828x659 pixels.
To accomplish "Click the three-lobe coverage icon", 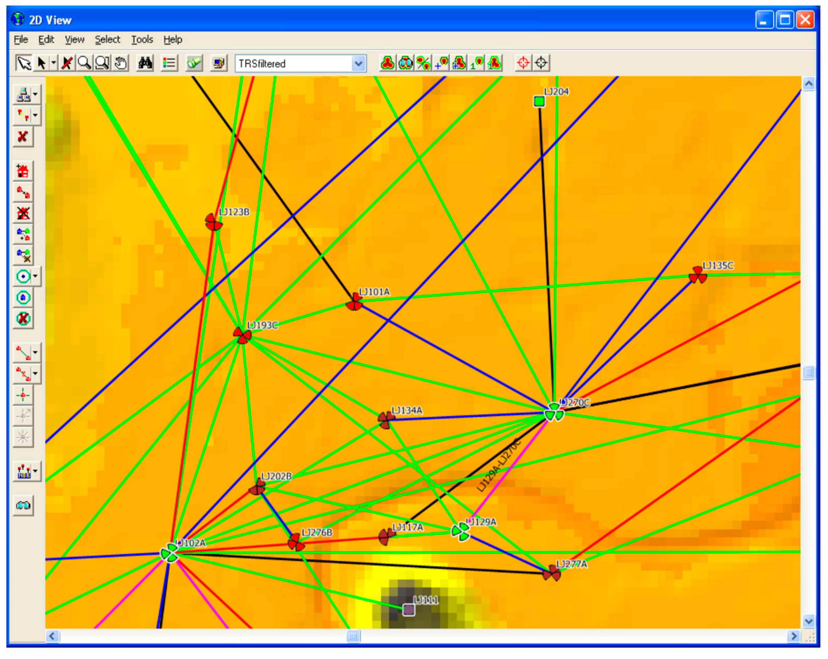I will click(x=388, y=63).
